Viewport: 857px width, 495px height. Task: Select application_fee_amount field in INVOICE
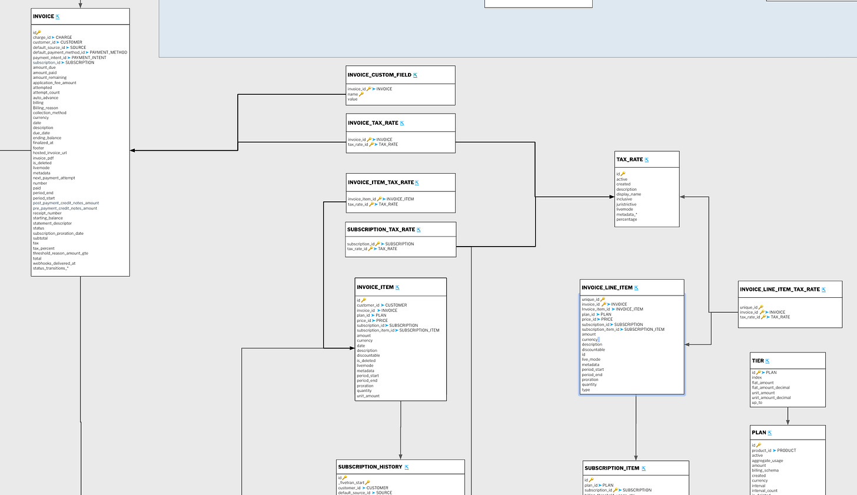pyautogui.click(x=55, y=83)
